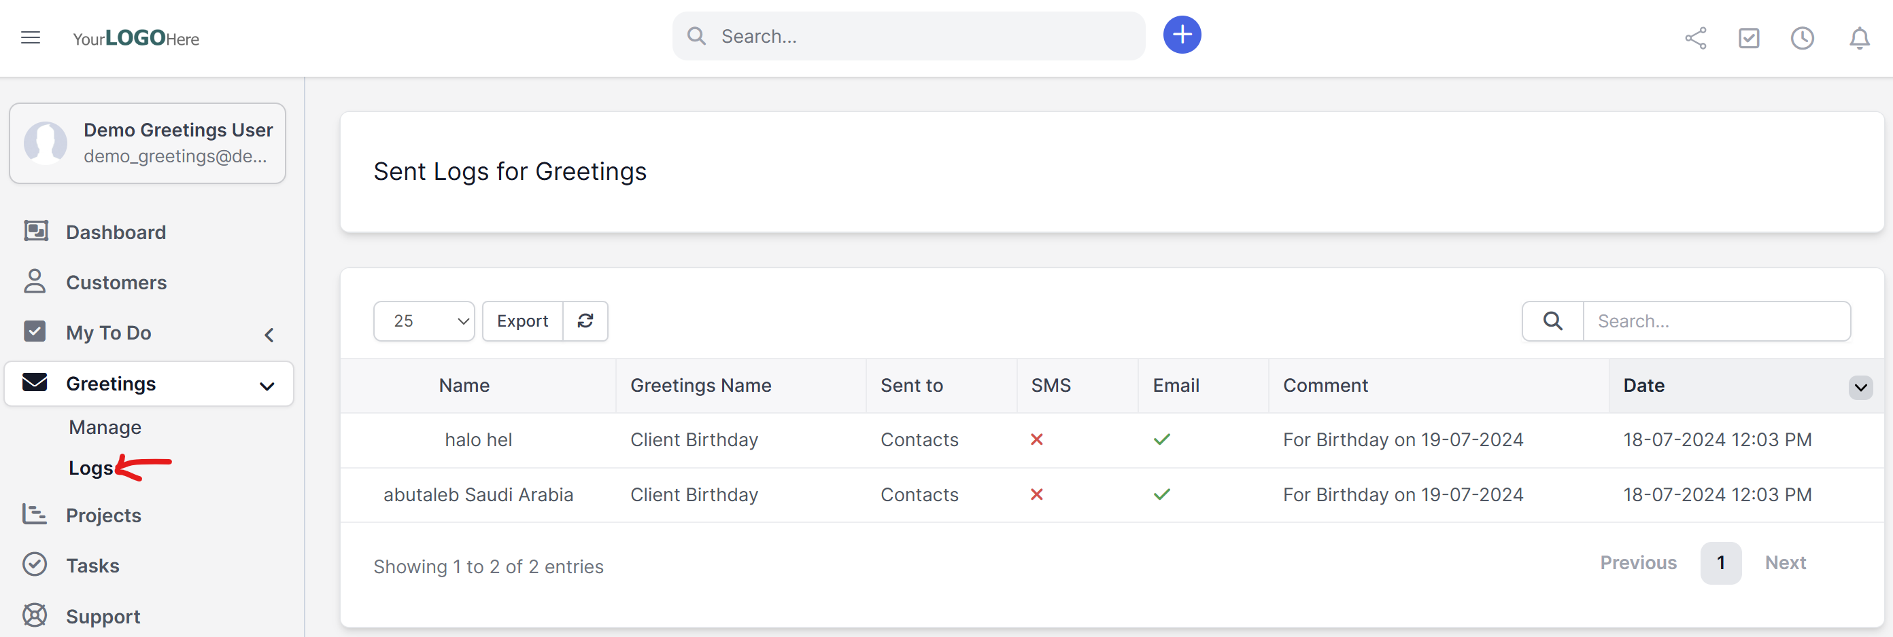Click the refresh table icon
This screenshot has height=637, width=1893.
(585, 321)
